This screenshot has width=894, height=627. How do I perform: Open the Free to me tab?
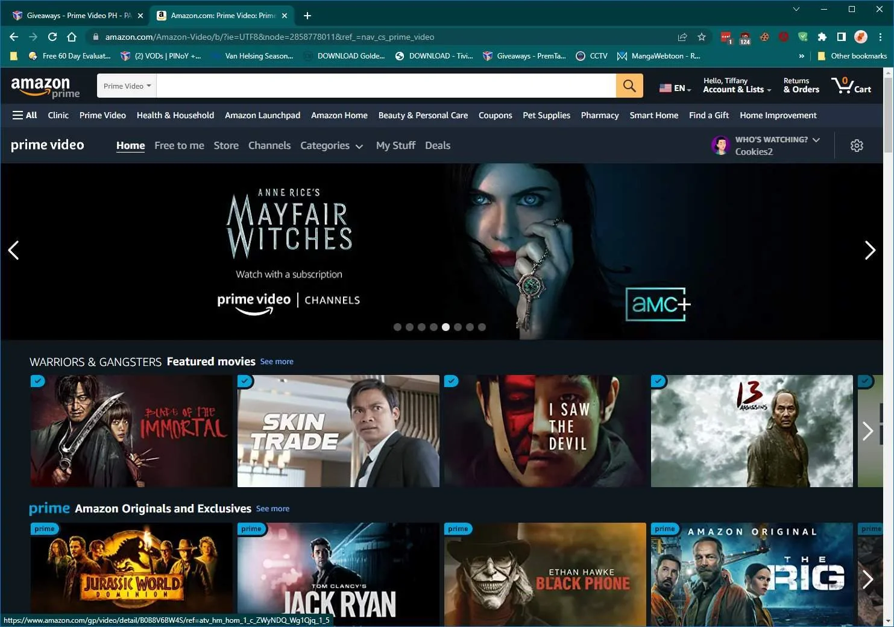pyautogui.click(x=179, y=145)
